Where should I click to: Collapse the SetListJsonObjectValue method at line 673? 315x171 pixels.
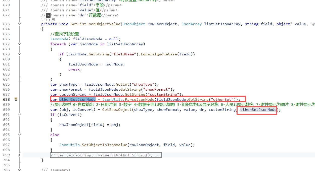pyautogui.click(x=20, y=24)
